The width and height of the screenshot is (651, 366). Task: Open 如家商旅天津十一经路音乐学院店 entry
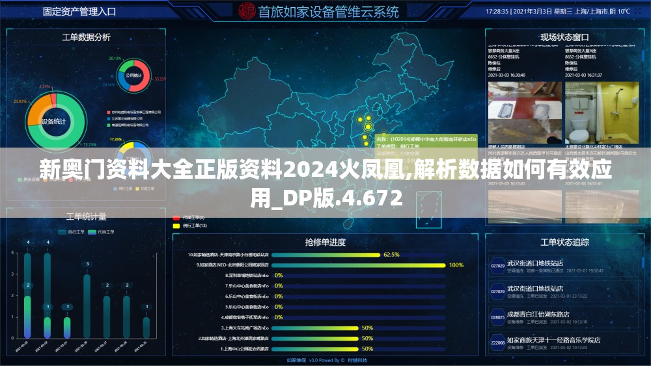click(563, 343)
